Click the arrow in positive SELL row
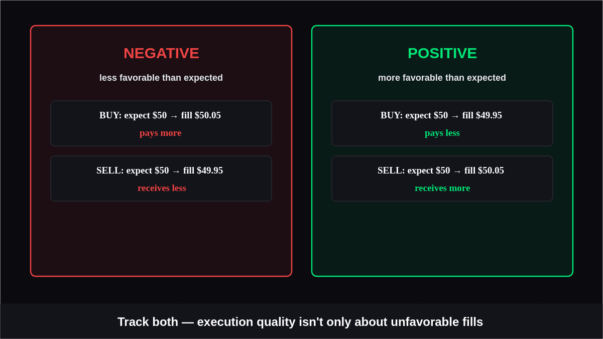603x339 pixels. [x=457, y=171]
